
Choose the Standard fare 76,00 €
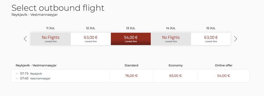[x=131, y=76]
